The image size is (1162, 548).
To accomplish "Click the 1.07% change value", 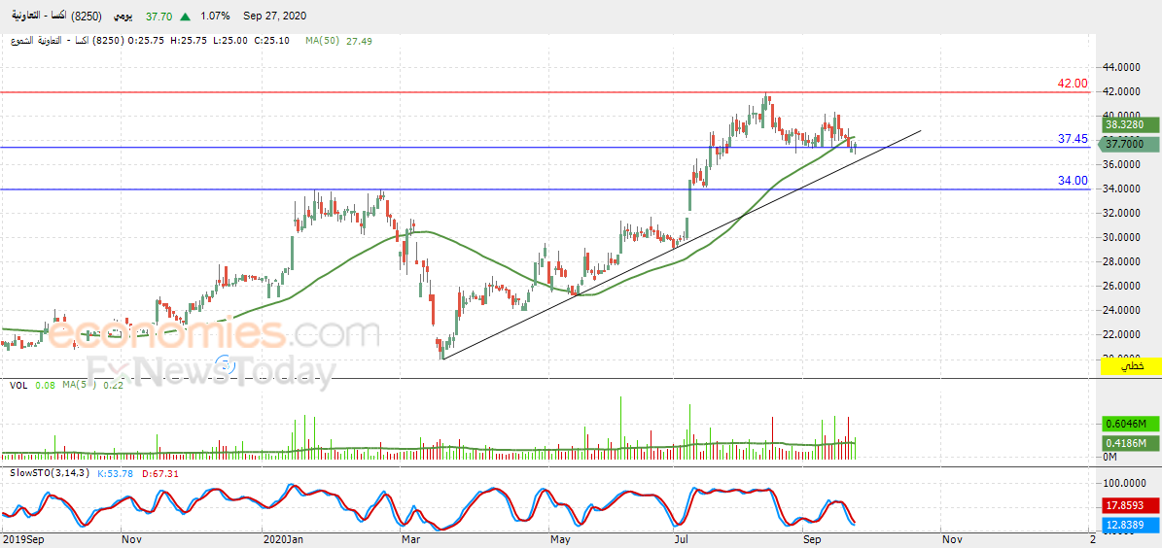I will click(x=215, y=16).
